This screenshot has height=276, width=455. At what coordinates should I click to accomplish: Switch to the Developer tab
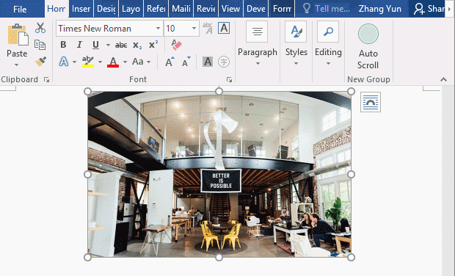click(x=255, y=9)
